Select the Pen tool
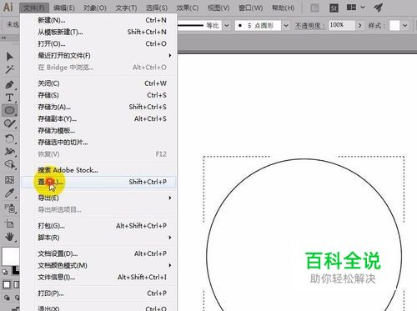Screen dimensions: 417x311 tap(9, 84)
